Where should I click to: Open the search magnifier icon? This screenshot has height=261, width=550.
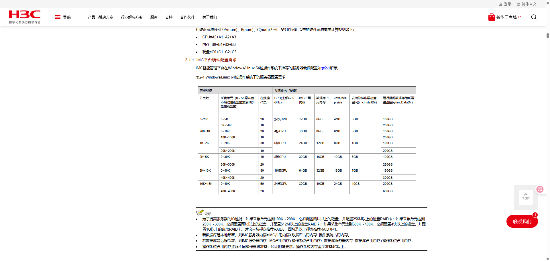point(534,17)
